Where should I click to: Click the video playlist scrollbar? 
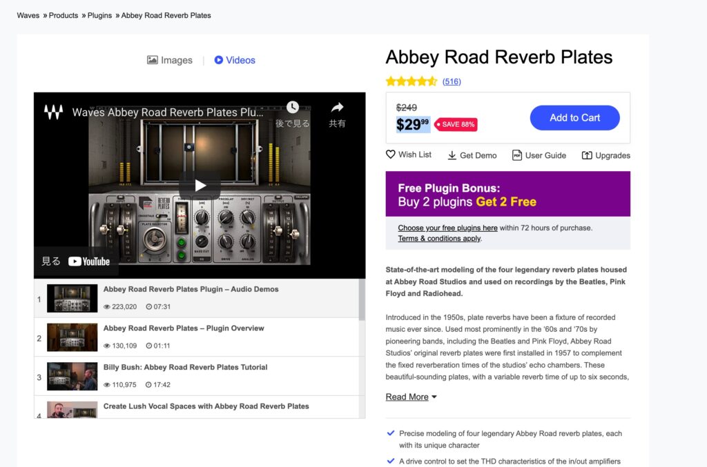point(362,301)
